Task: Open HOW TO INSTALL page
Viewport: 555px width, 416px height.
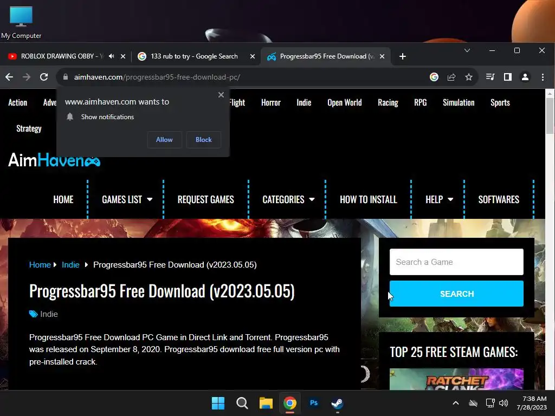Action: 369,199
